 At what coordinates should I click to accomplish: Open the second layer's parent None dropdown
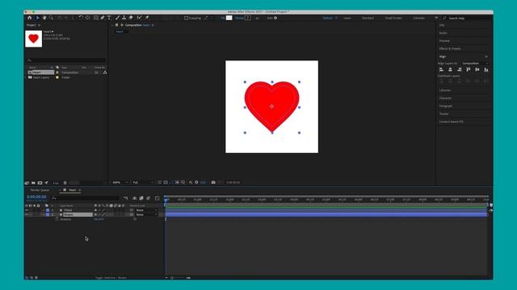tap(146, 215)
